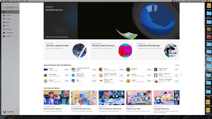Select the Play rocket icon
This screenshot has height=119, width=212.
click(4, 26)
